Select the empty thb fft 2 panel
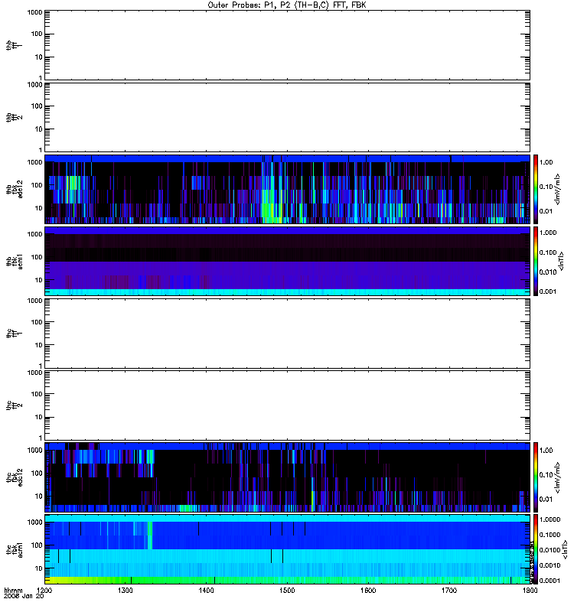The height and width of the screenshot is (612, 574). (288, 118)
